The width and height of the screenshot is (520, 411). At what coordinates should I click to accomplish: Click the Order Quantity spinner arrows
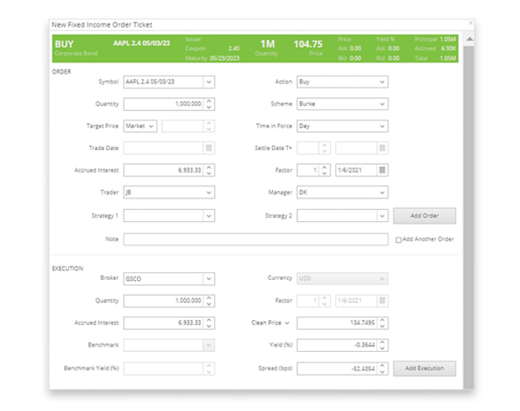point(209,104)
